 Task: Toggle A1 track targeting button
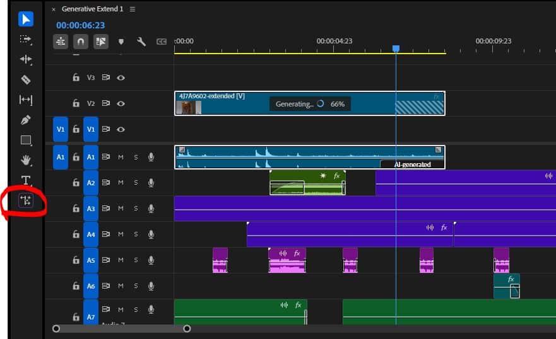(91, 157)
